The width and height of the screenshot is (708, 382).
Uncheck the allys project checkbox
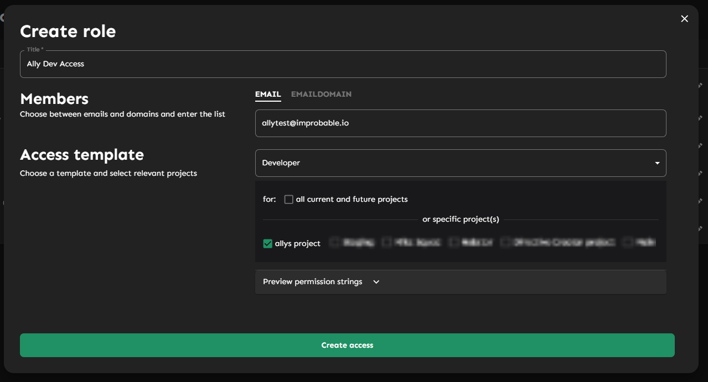tap(268, 244)
